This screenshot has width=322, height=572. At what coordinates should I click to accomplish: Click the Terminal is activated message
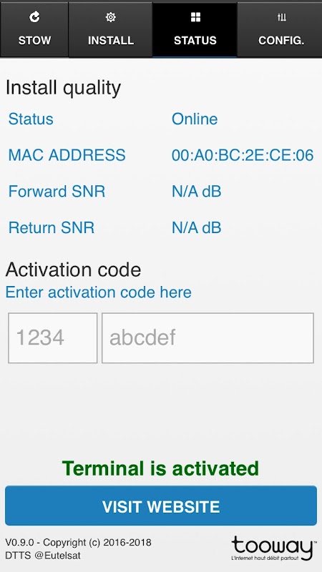[x=160, y=468]
